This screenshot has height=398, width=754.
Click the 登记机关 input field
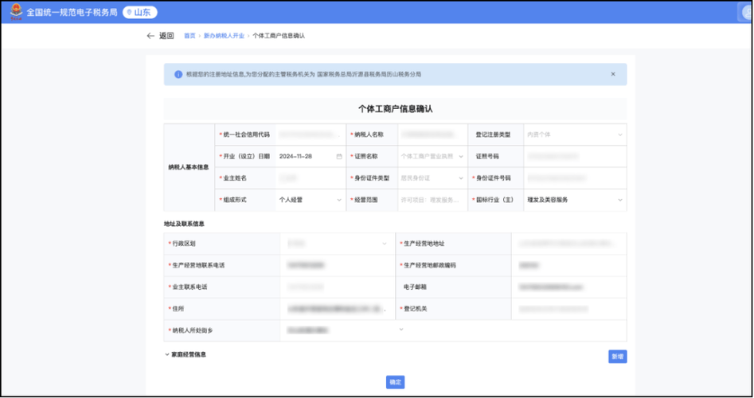point(568,309)
